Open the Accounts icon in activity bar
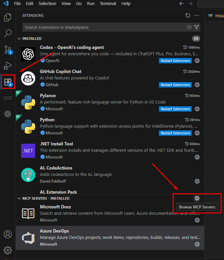The image size is (224, 260). (8, 234)
